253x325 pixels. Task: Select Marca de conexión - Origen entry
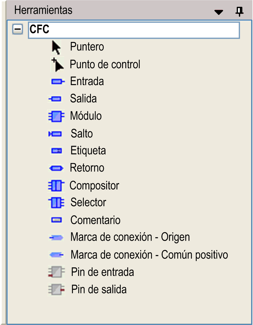point(130,237)
